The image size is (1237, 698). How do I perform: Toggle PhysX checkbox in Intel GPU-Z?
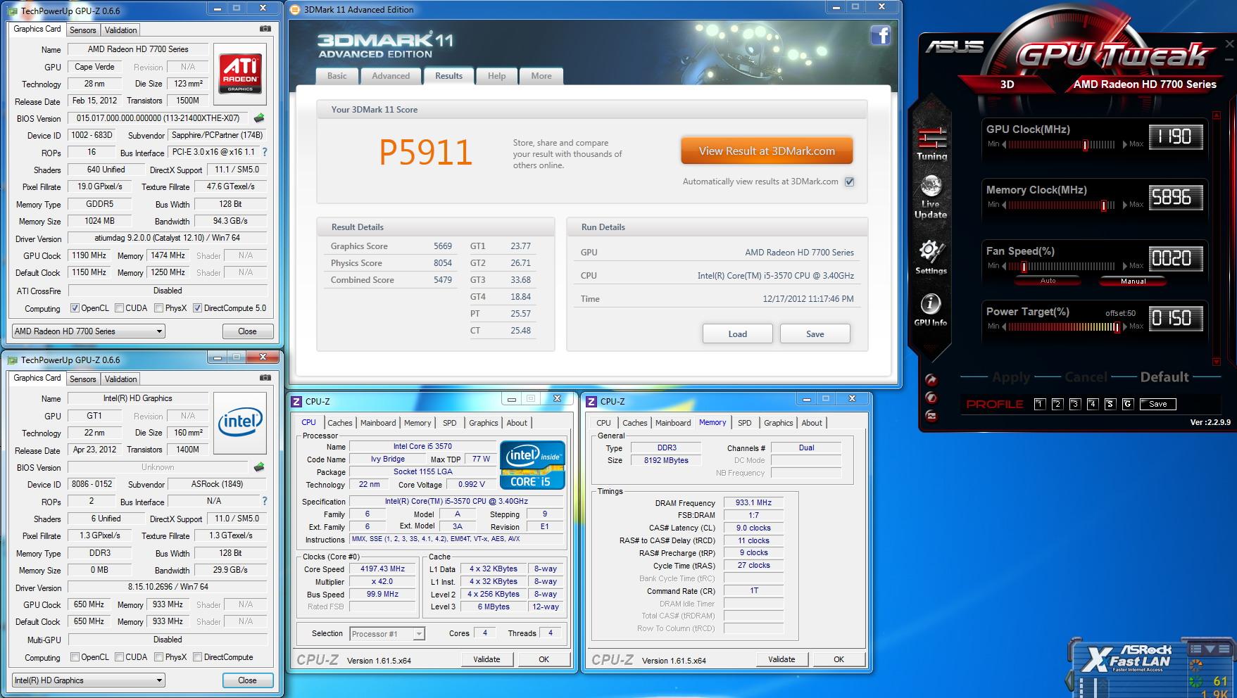158,657
